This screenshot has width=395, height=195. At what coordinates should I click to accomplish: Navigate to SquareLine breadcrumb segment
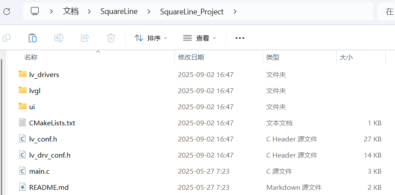point(119,12)
